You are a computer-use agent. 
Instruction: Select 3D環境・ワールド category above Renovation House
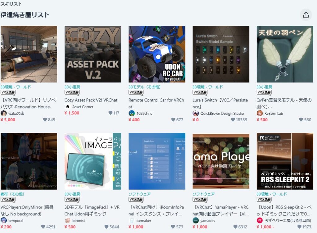[15, 87]
